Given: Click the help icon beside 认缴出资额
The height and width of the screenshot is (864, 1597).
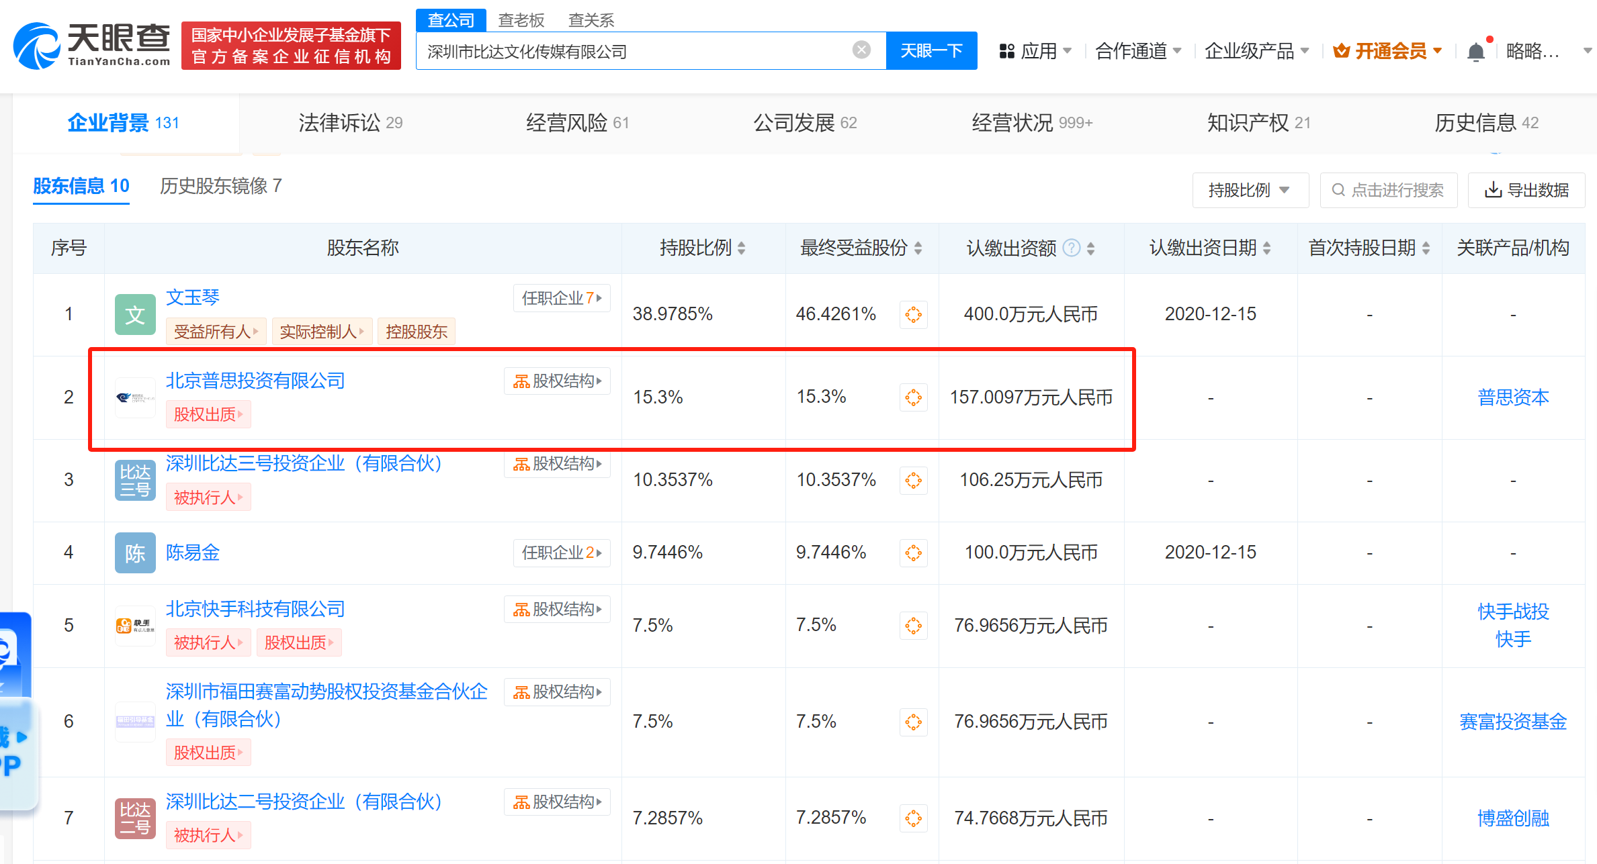Looking at the screenshot, I should [1072, 248].
